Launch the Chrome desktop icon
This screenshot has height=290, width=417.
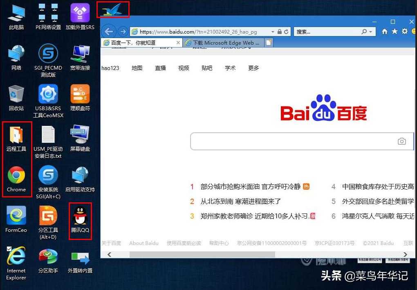pos(16,179)
